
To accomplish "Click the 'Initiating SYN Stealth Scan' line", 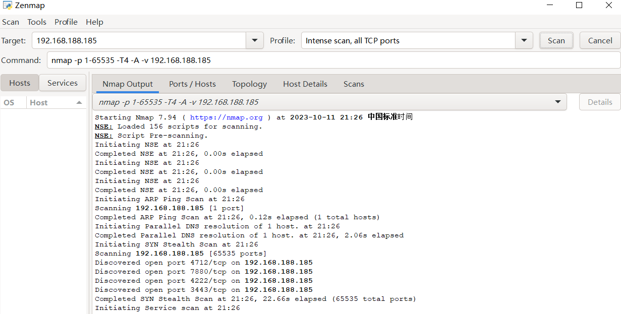I will [x=177, y=244].
